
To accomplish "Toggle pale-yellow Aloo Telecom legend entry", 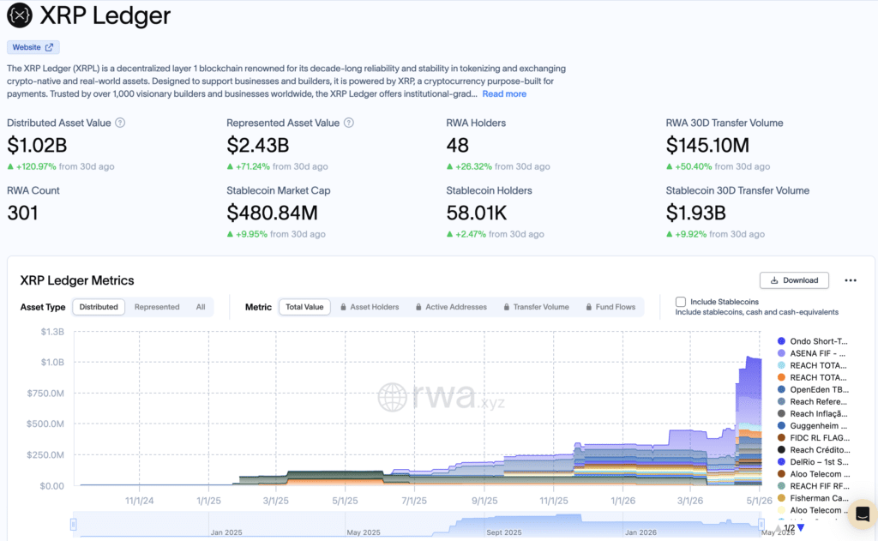I will point(814,510).
